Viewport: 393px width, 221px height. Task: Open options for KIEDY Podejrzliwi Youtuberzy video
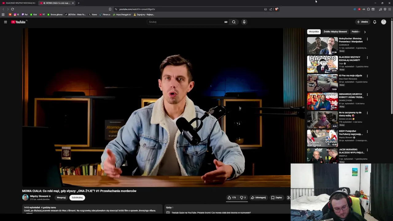click(367, 131)
